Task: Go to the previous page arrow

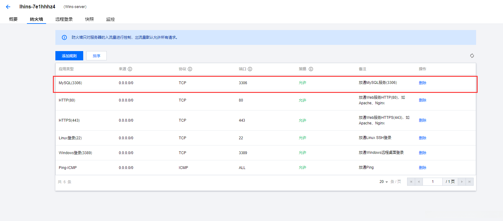Action: coord(419,182)
